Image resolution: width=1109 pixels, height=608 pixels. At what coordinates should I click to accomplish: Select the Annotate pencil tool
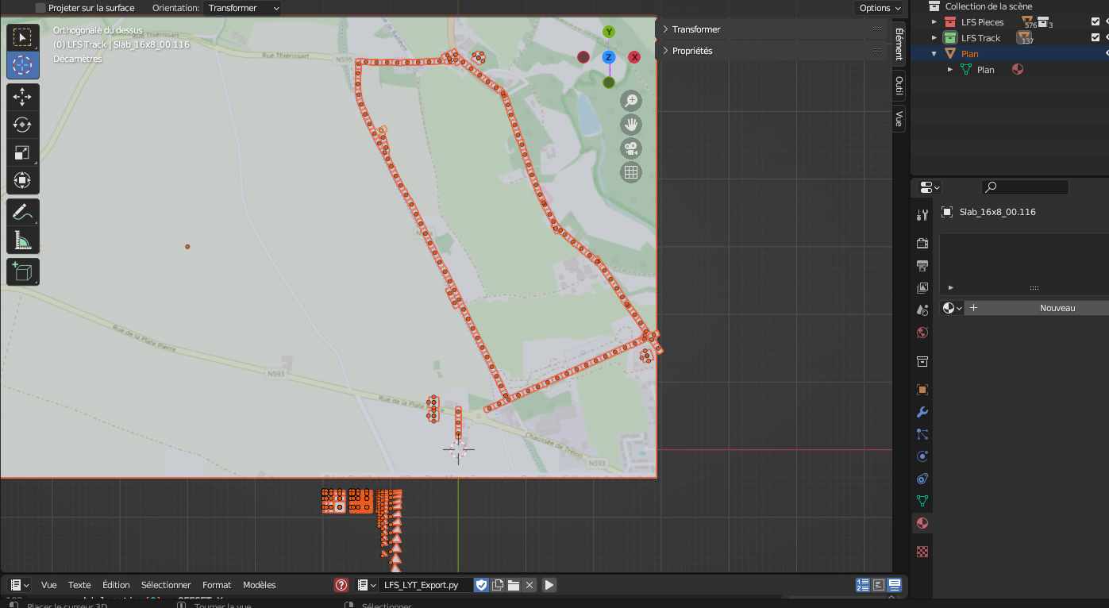(x=23, y=212)
